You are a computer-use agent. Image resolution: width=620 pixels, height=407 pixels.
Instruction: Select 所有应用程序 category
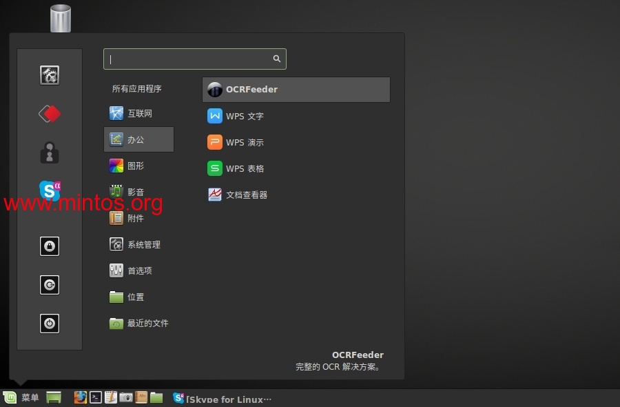coord(137,89)
